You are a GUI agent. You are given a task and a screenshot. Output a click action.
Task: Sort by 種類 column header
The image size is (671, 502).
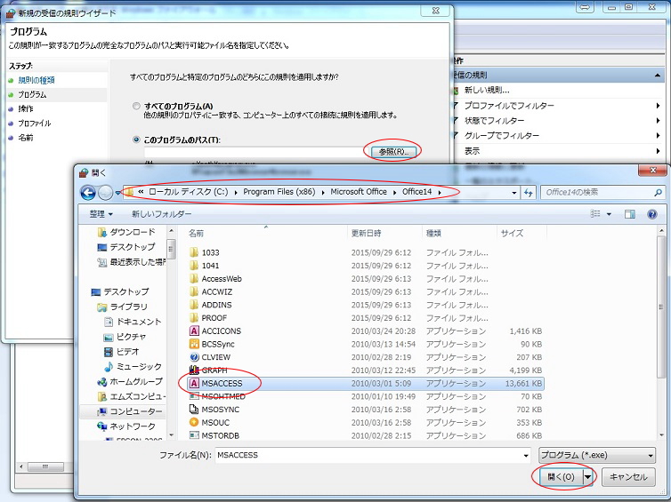coord(433,234)
